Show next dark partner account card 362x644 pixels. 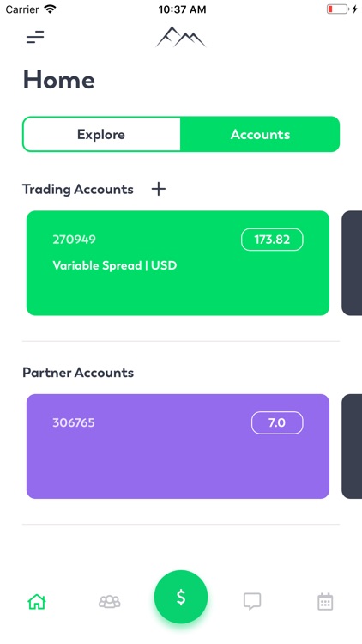pos(352,447)
